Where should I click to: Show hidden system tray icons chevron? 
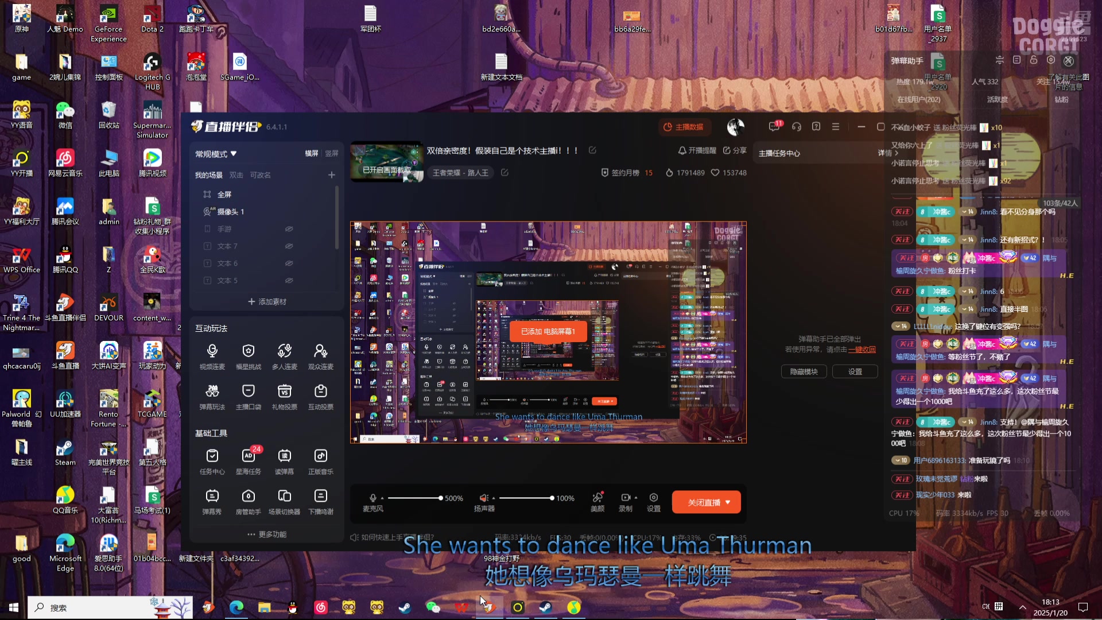(1023, 607)
